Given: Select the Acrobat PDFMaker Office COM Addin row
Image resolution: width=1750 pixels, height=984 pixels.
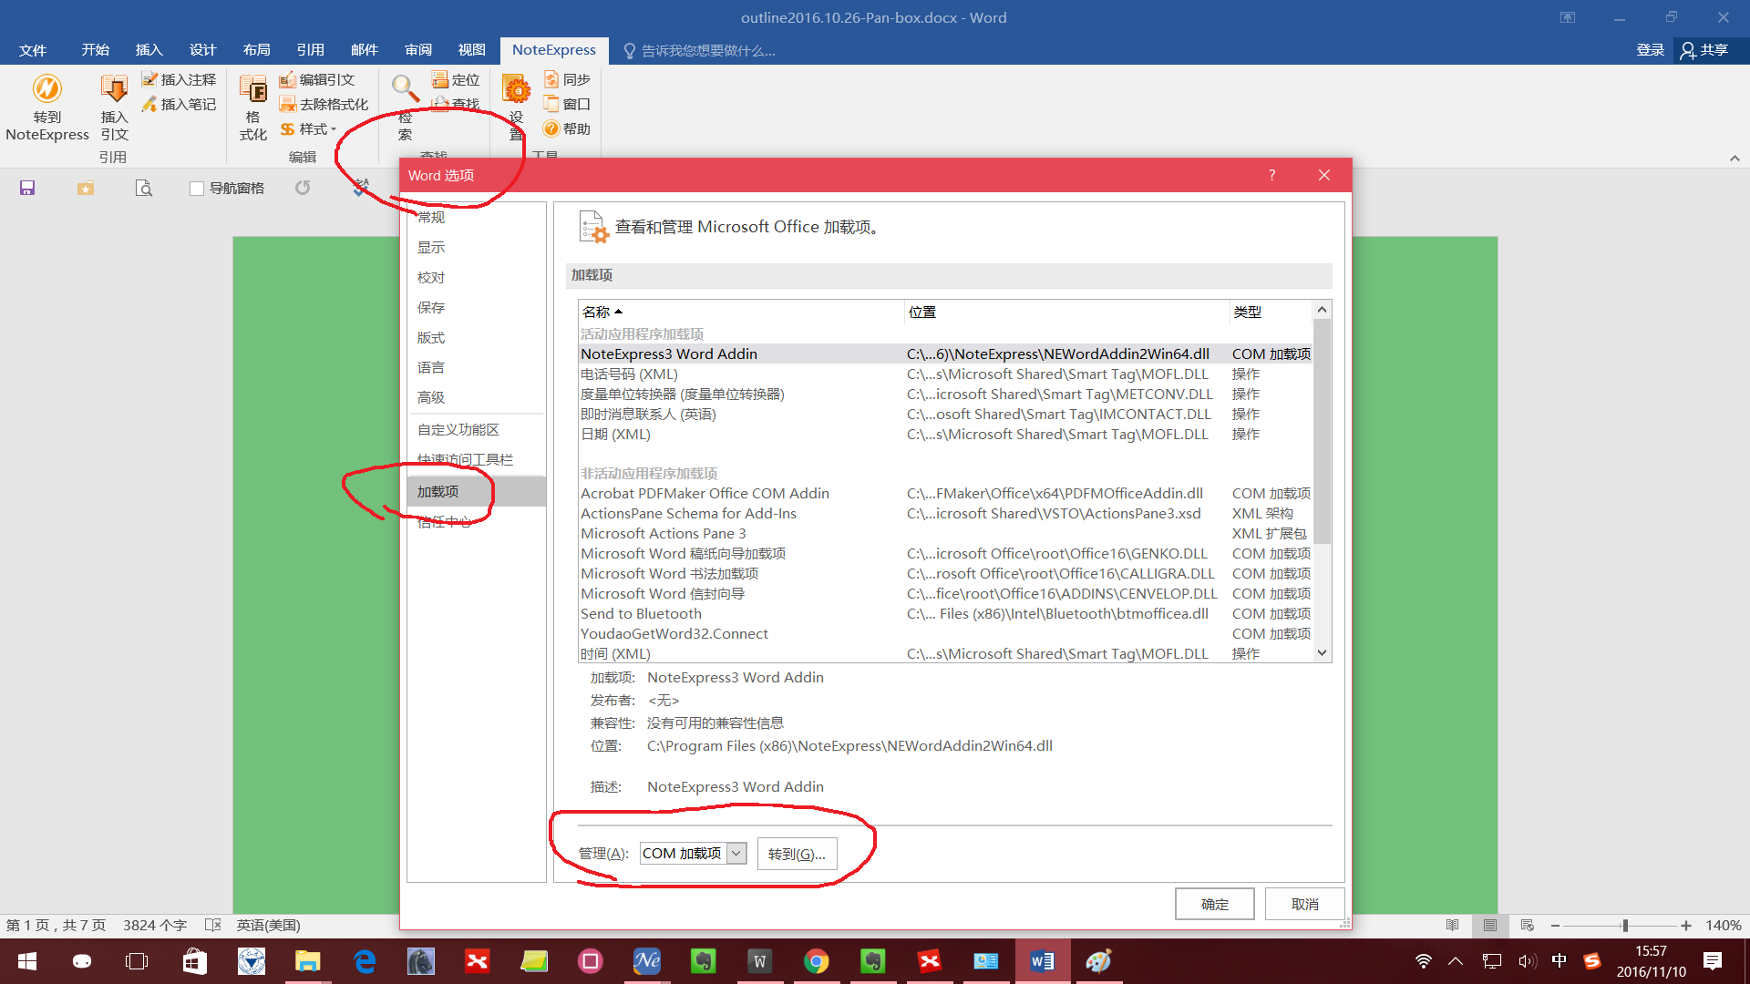Looking at the screenshot, I should tap(945, 494).
